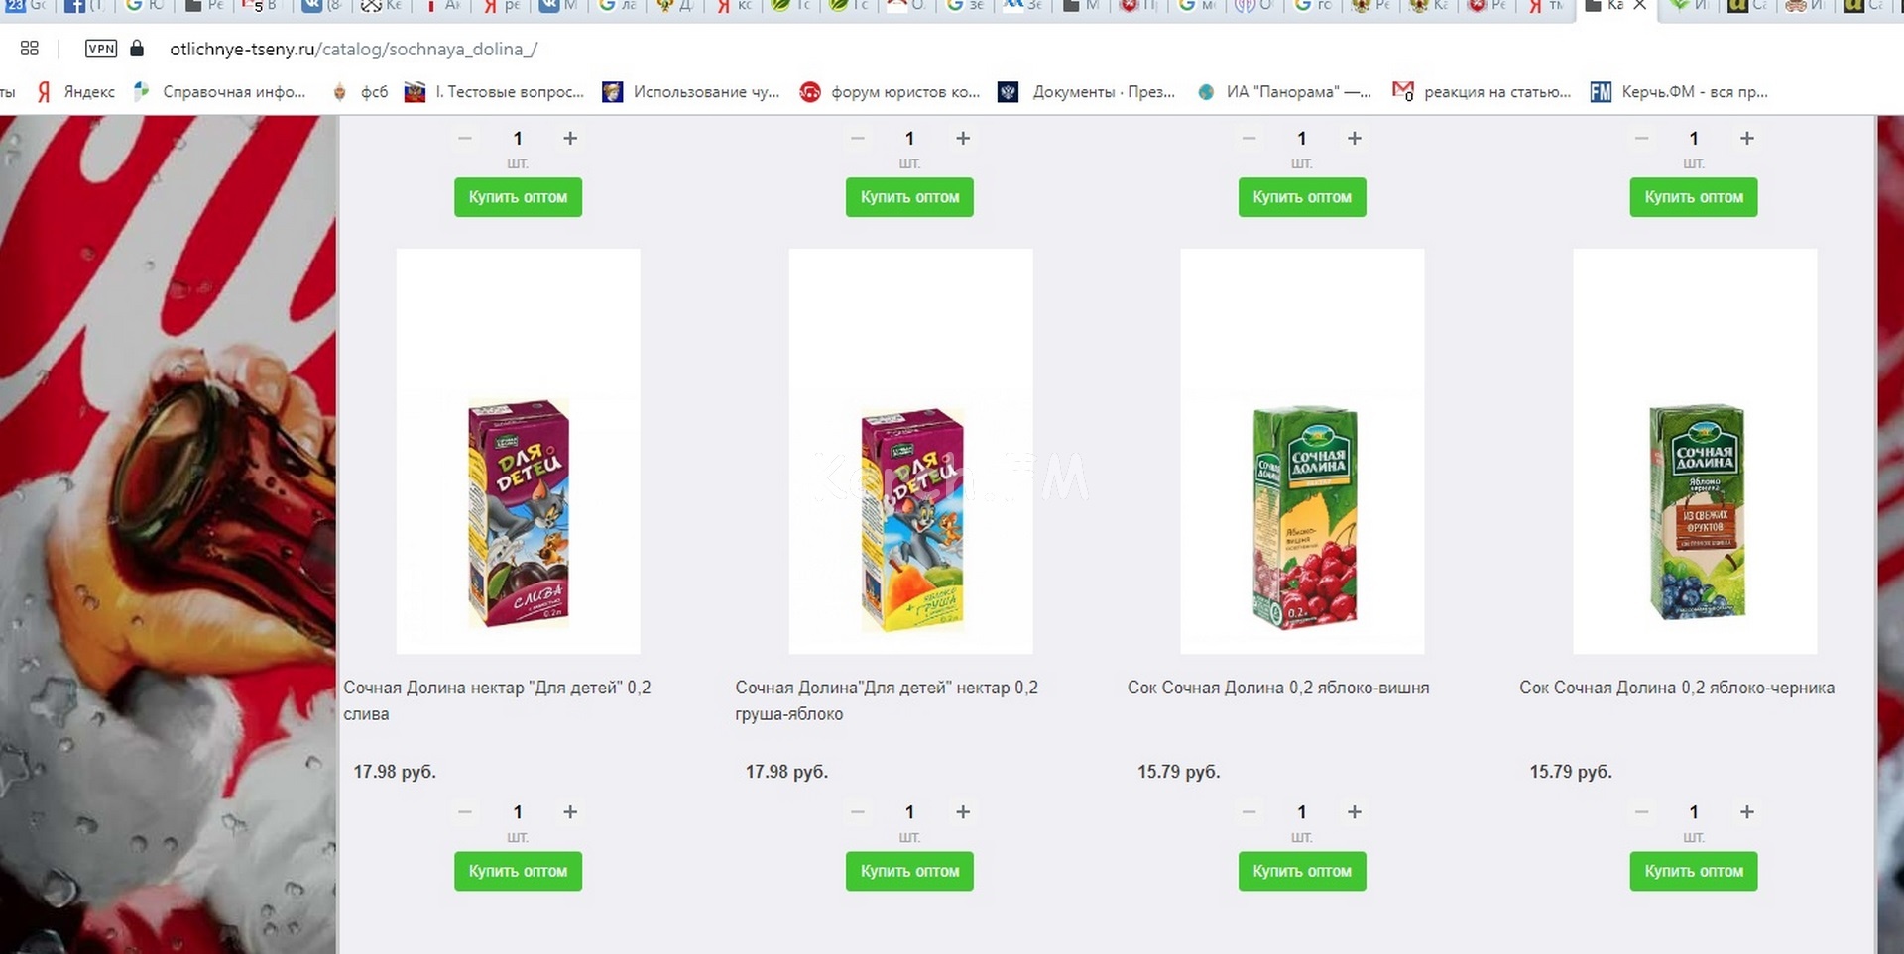Open the 'форум юристов' bookmark
The width and height of the screenshot is (1904, 954).
[890, 92]
